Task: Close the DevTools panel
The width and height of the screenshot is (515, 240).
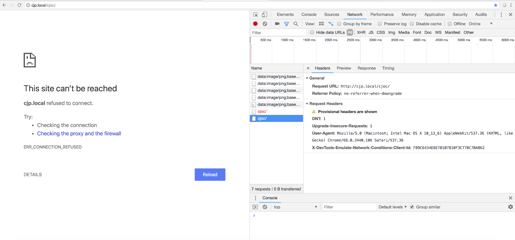Action: tap(510, 15)
